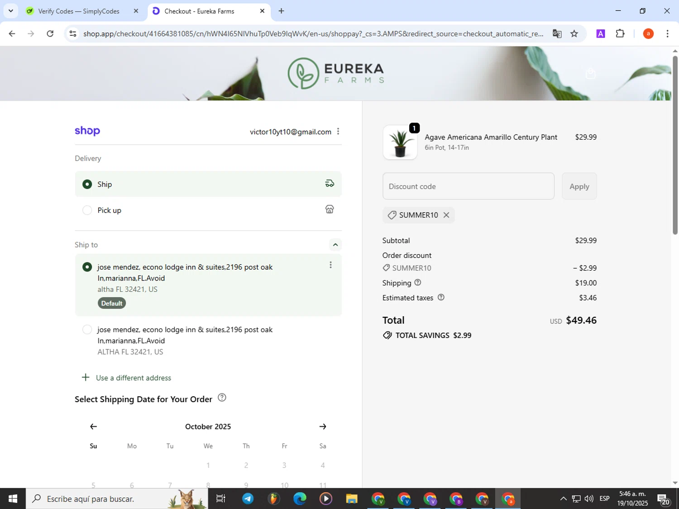Viewport: 679px width, 509px height.
Task: Show shipping info help tooltip
Action: tap(418, 282)
